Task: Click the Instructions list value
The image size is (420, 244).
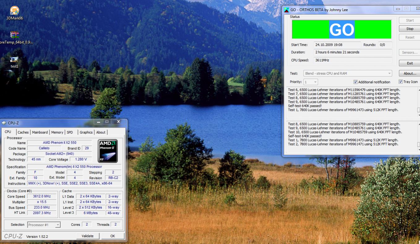Action: click(x=74, y=183)
